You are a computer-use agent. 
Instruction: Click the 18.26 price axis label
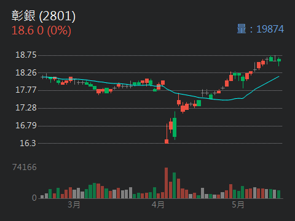coord(26,72)
